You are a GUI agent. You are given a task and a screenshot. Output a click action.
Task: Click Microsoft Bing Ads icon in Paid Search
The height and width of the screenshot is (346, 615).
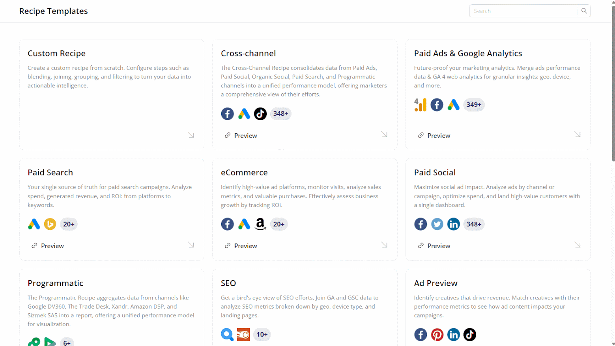tap(50, 224)
